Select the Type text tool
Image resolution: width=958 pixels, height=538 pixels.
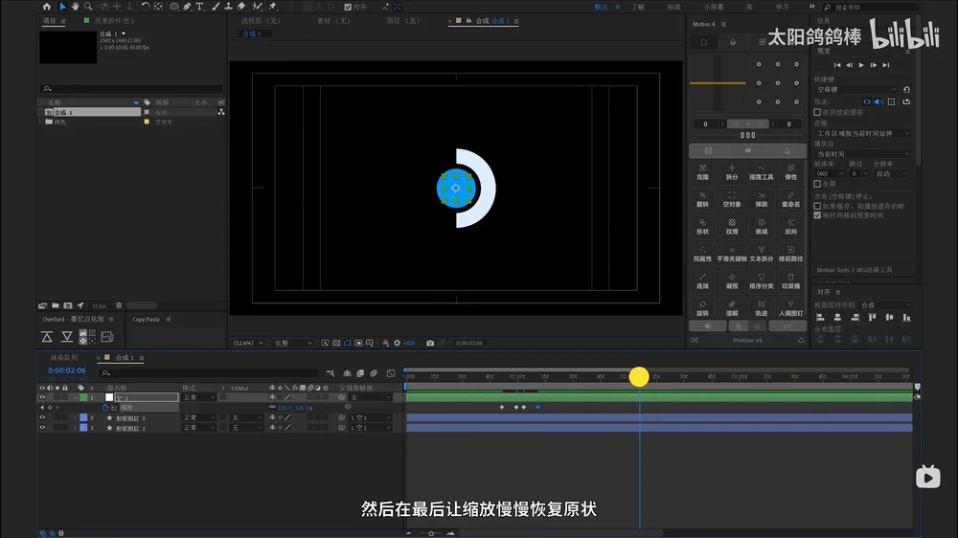pyautogui.click(x=200, y=7)
